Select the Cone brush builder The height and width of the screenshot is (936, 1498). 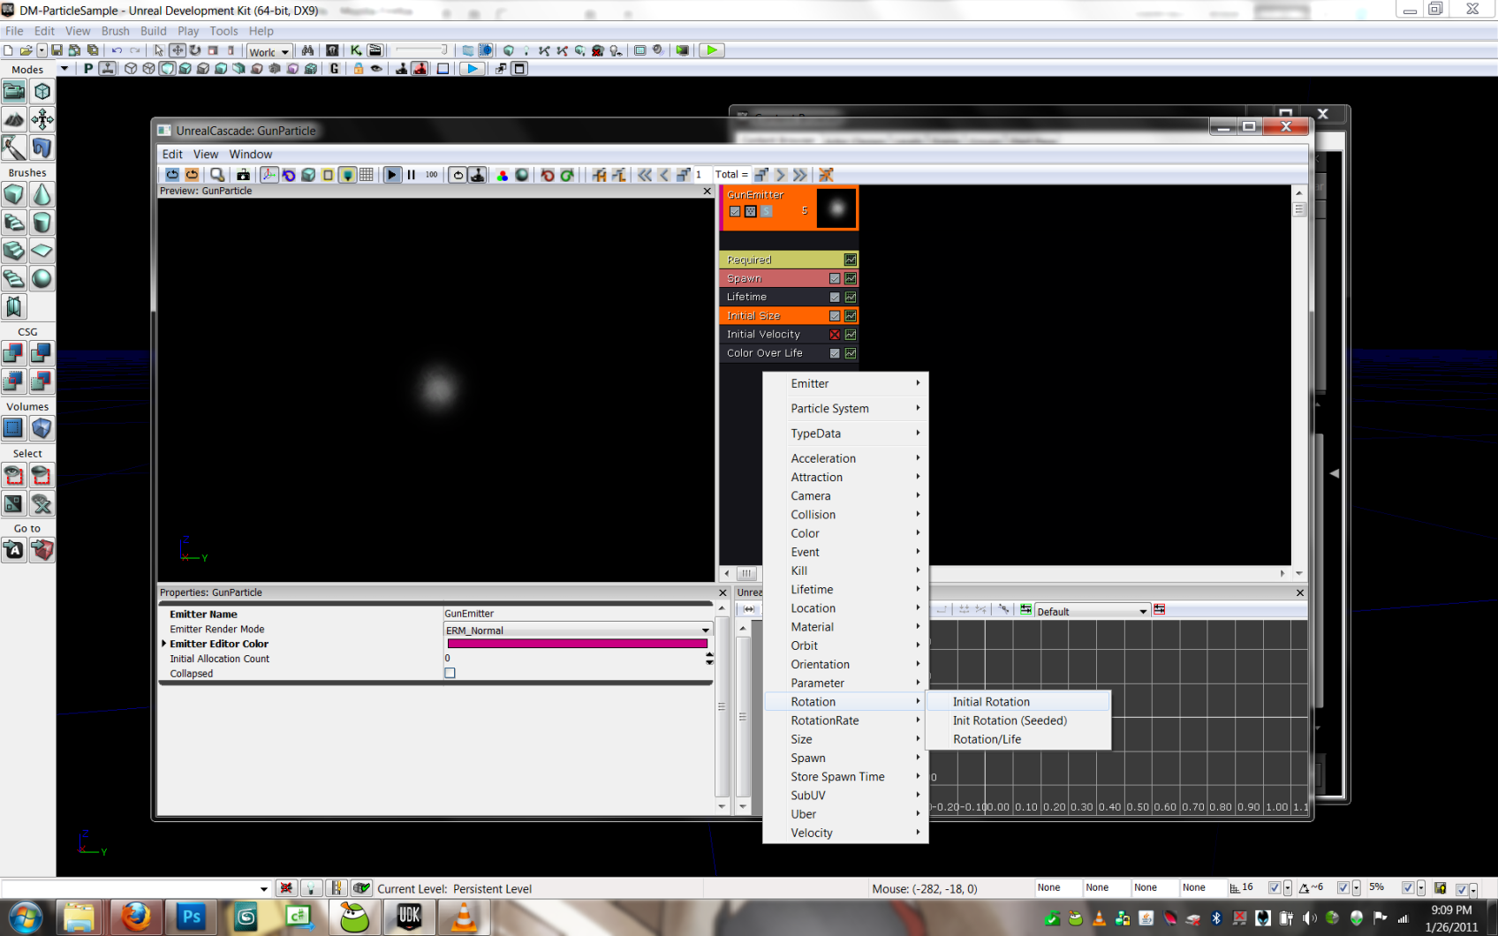pyautogui.click(x=42, y=194)
